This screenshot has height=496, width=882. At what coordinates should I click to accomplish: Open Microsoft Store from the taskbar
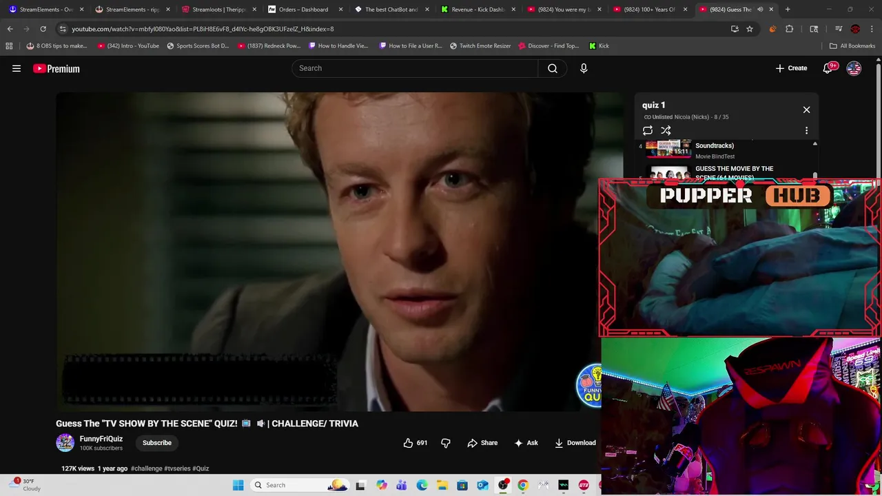coord(462,485)
